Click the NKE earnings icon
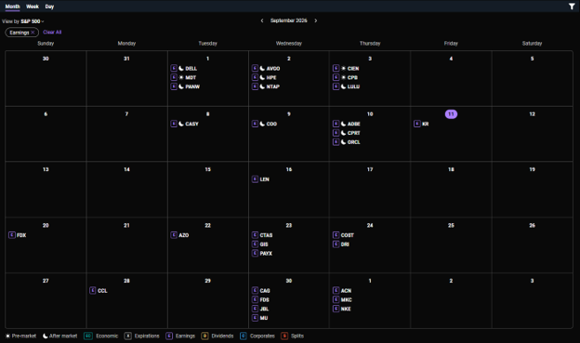Image resolution: width=580 pixels, height=343 pixels. tap(336, 309)
